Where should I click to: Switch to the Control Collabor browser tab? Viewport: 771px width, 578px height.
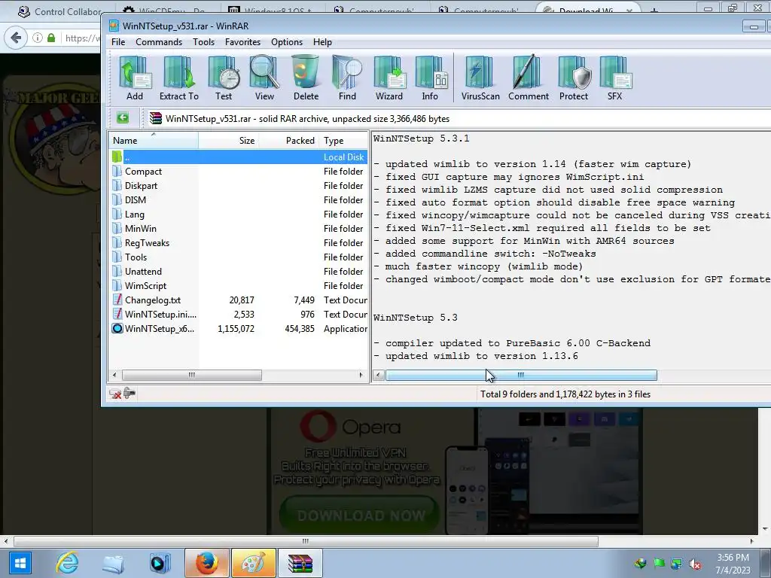[x=61, y=11]
